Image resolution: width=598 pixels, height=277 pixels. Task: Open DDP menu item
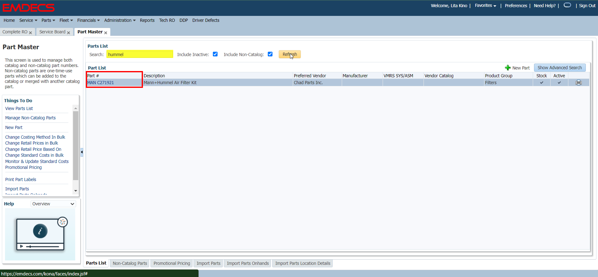pos(184,20)
